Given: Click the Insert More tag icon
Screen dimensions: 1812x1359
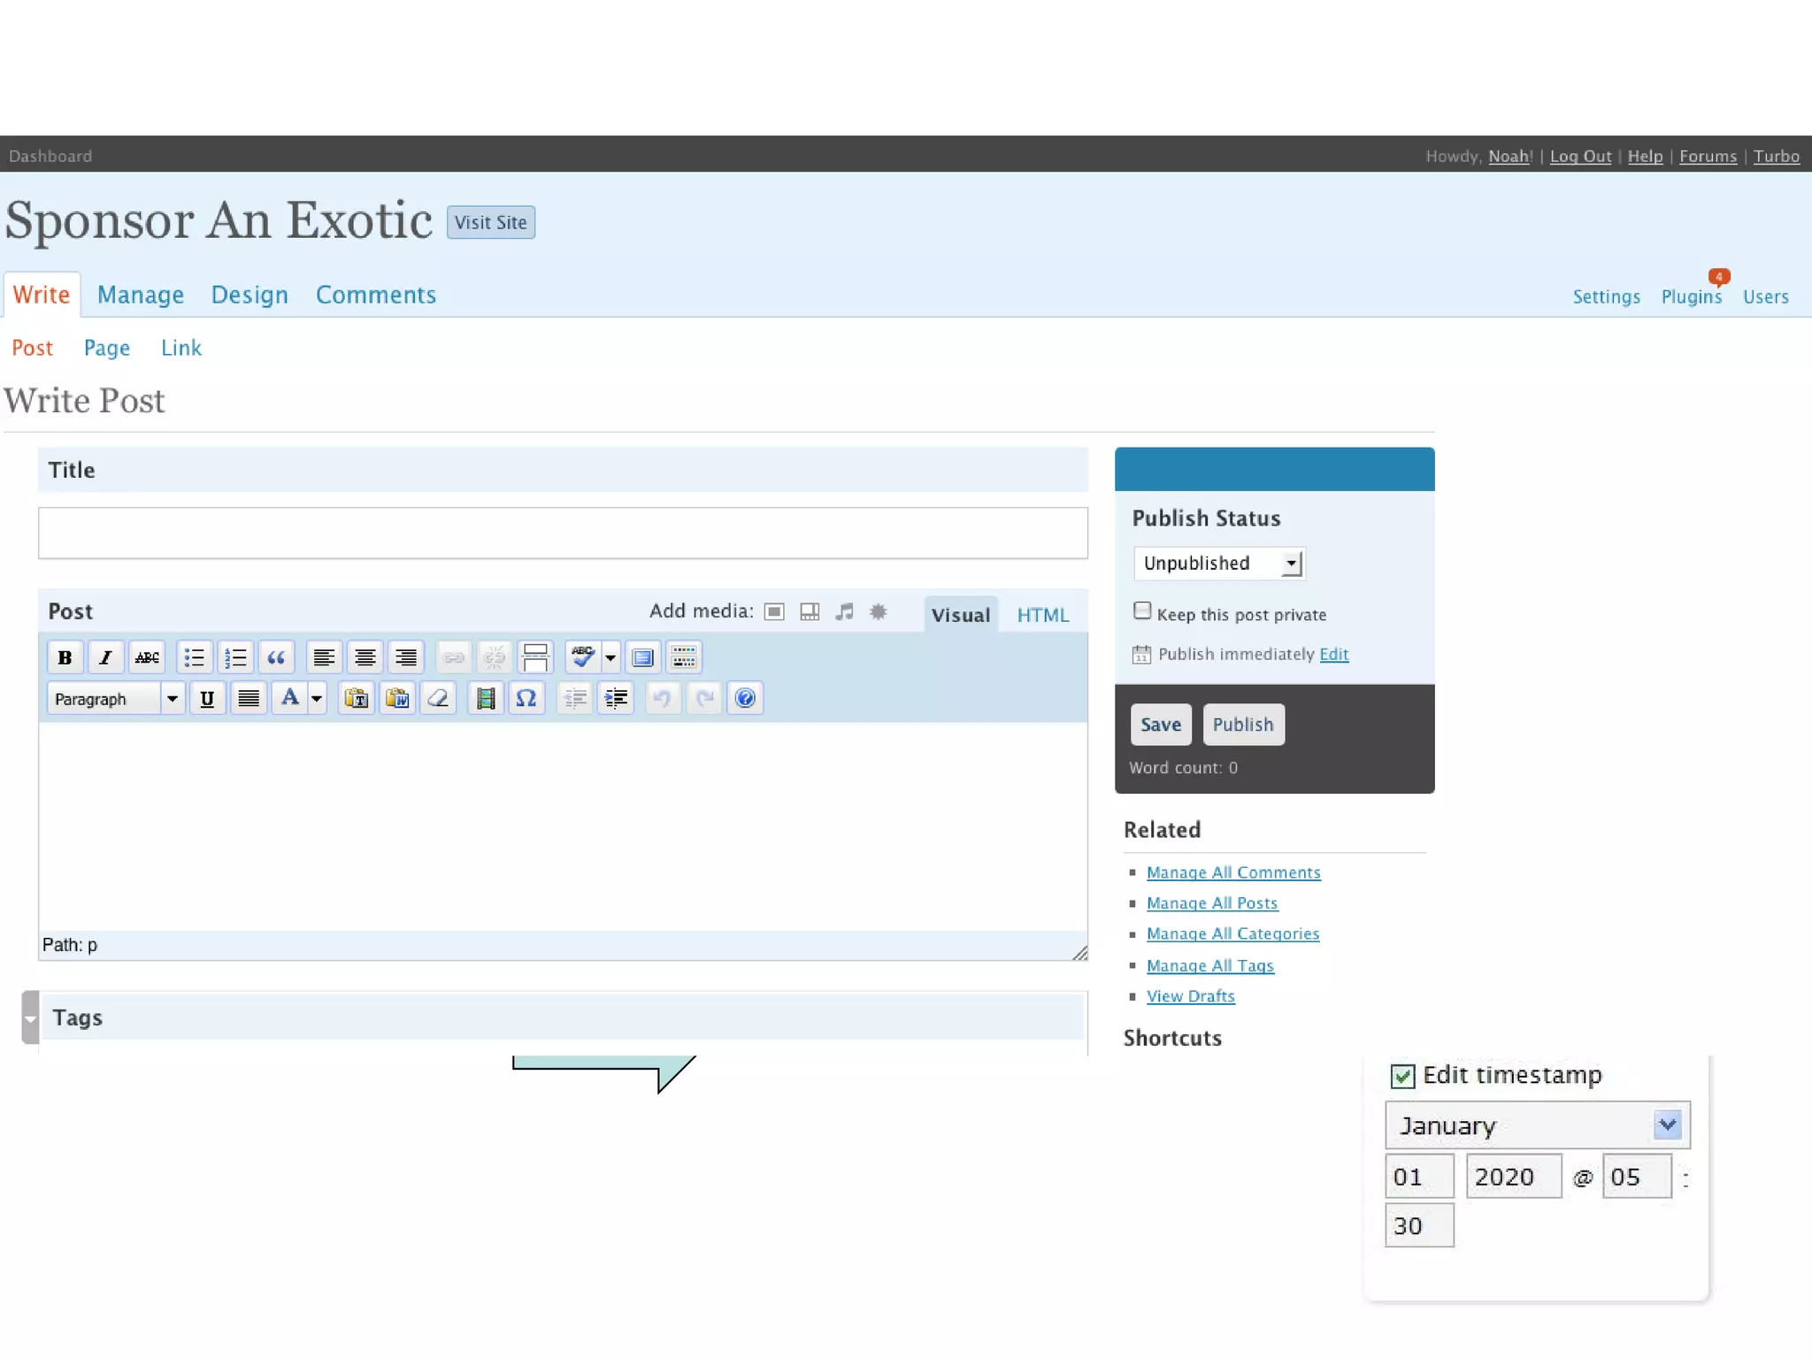Looking at the screenshot, I should coord(535,657).
